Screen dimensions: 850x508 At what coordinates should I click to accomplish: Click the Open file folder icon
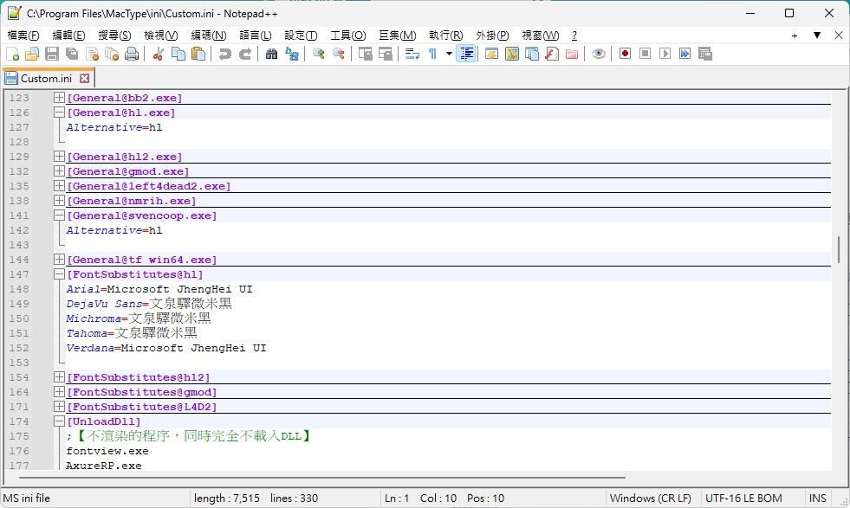(32, 54)
